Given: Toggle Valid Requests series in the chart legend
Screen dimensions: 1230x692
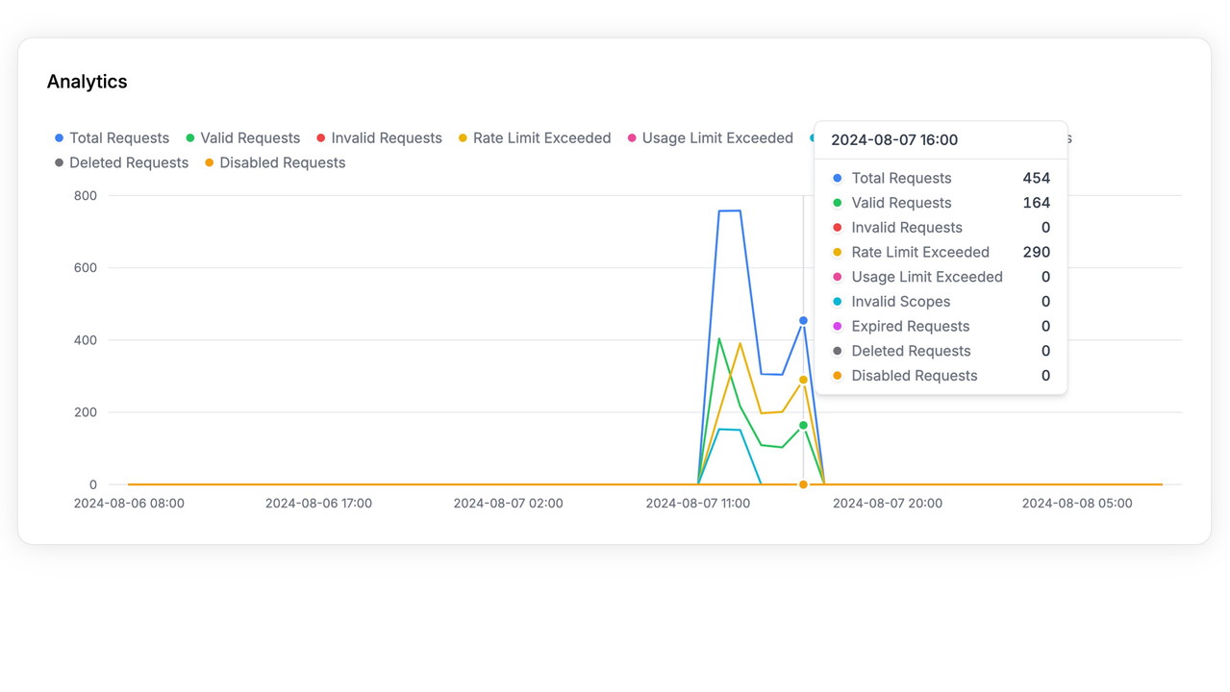Looking at the screenshot, I should pos(242,138).
